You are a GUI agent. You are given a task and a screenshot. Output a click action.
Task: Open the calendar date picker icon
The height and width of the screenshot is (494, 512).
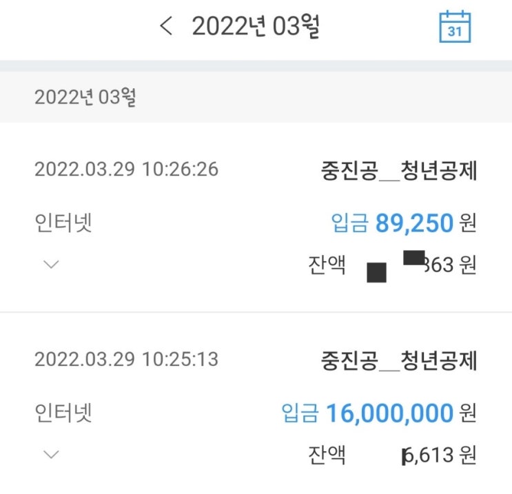tap(455, 27)
